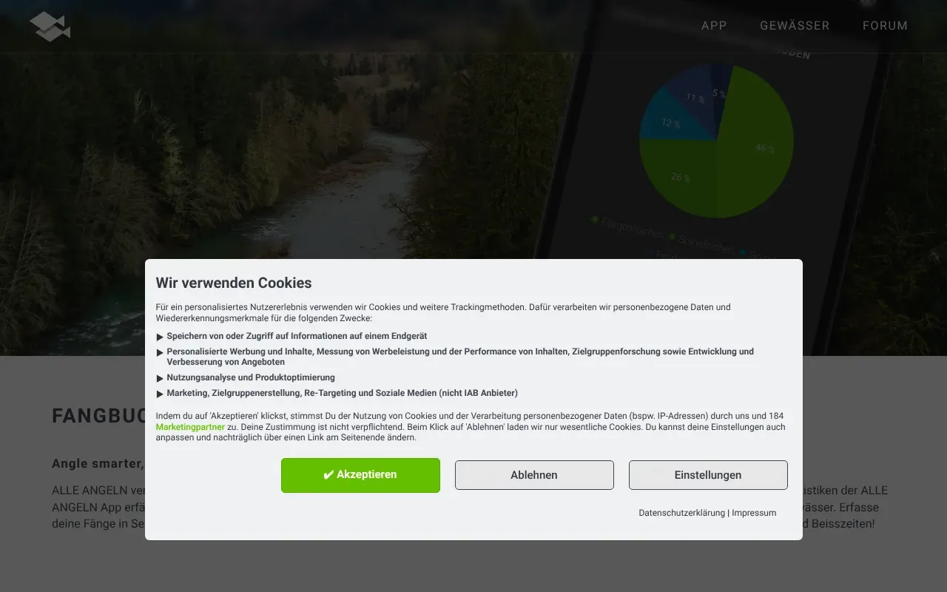Accept cookies with the green Akzeptieren button
Viewport: 947px width, 592px height.
pyautogui.click(x=360, y=475)
